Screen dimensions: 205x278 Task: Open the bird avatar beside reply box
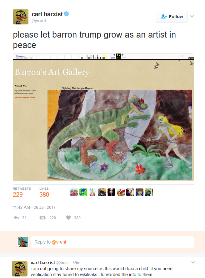(x=23, y=242)
